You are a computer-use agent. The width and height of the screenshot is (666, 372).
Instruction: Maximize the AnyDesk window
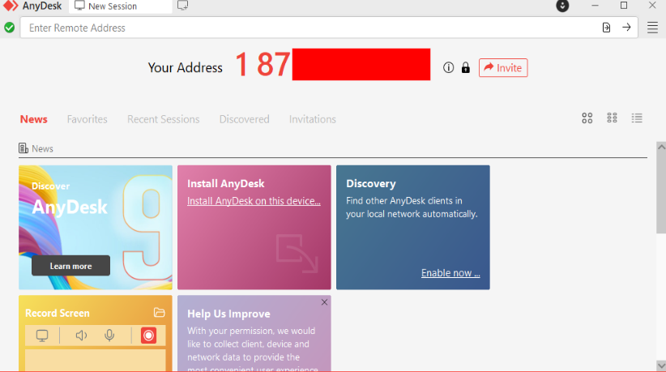click(624, 6)
